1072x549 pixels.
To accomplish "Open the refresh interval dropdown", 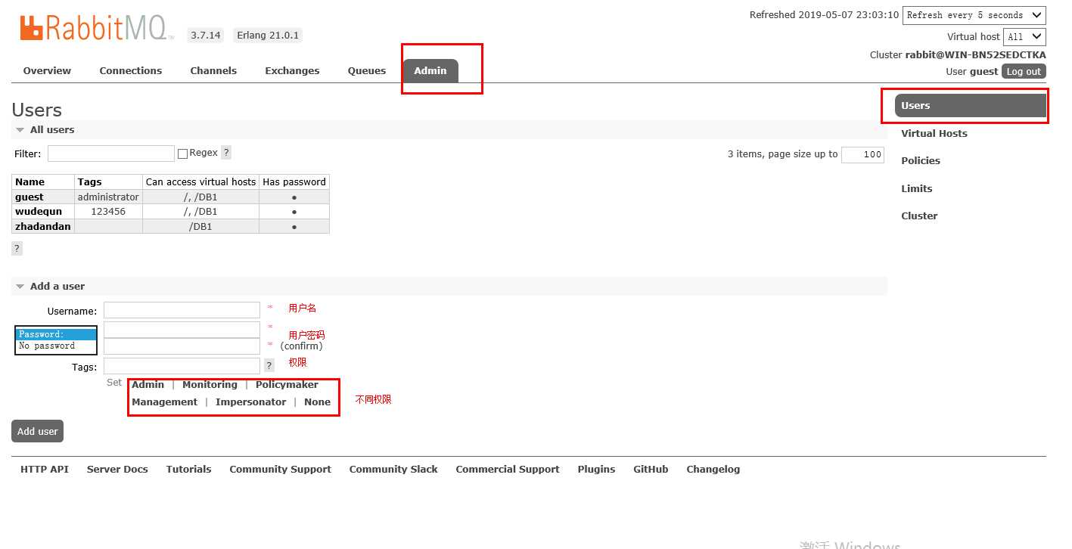I will (974, 15).
